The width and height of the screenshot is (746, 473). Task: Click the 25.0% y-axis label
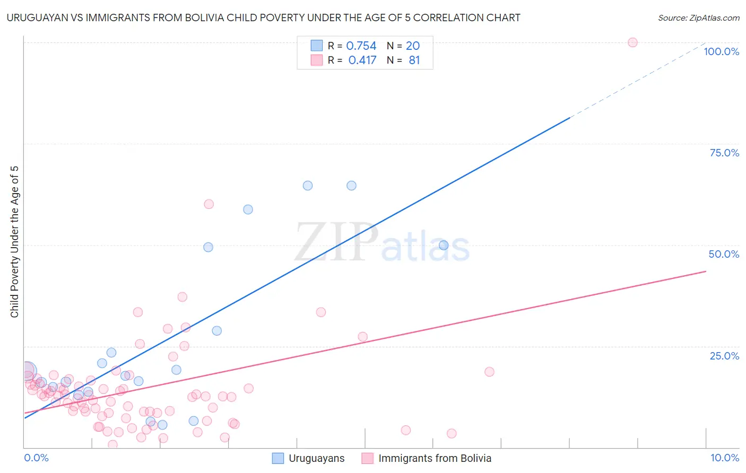tap(724, 356)
